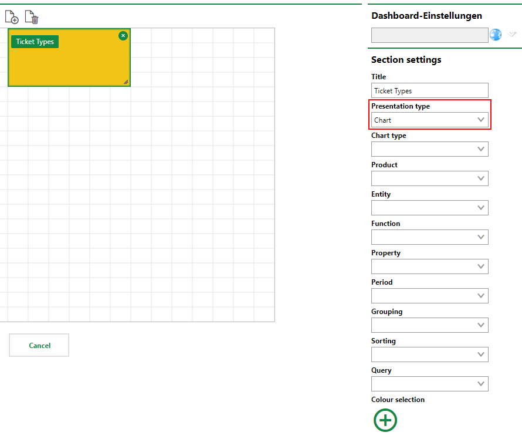Screen dimensions: 522x439
Task: Open the Query dropdown
Action: coord(429,384)
